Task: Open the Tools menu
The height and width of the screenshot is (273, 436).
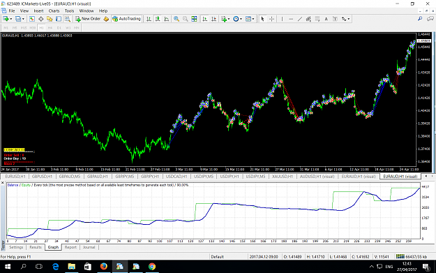Action: click(69, 11)
